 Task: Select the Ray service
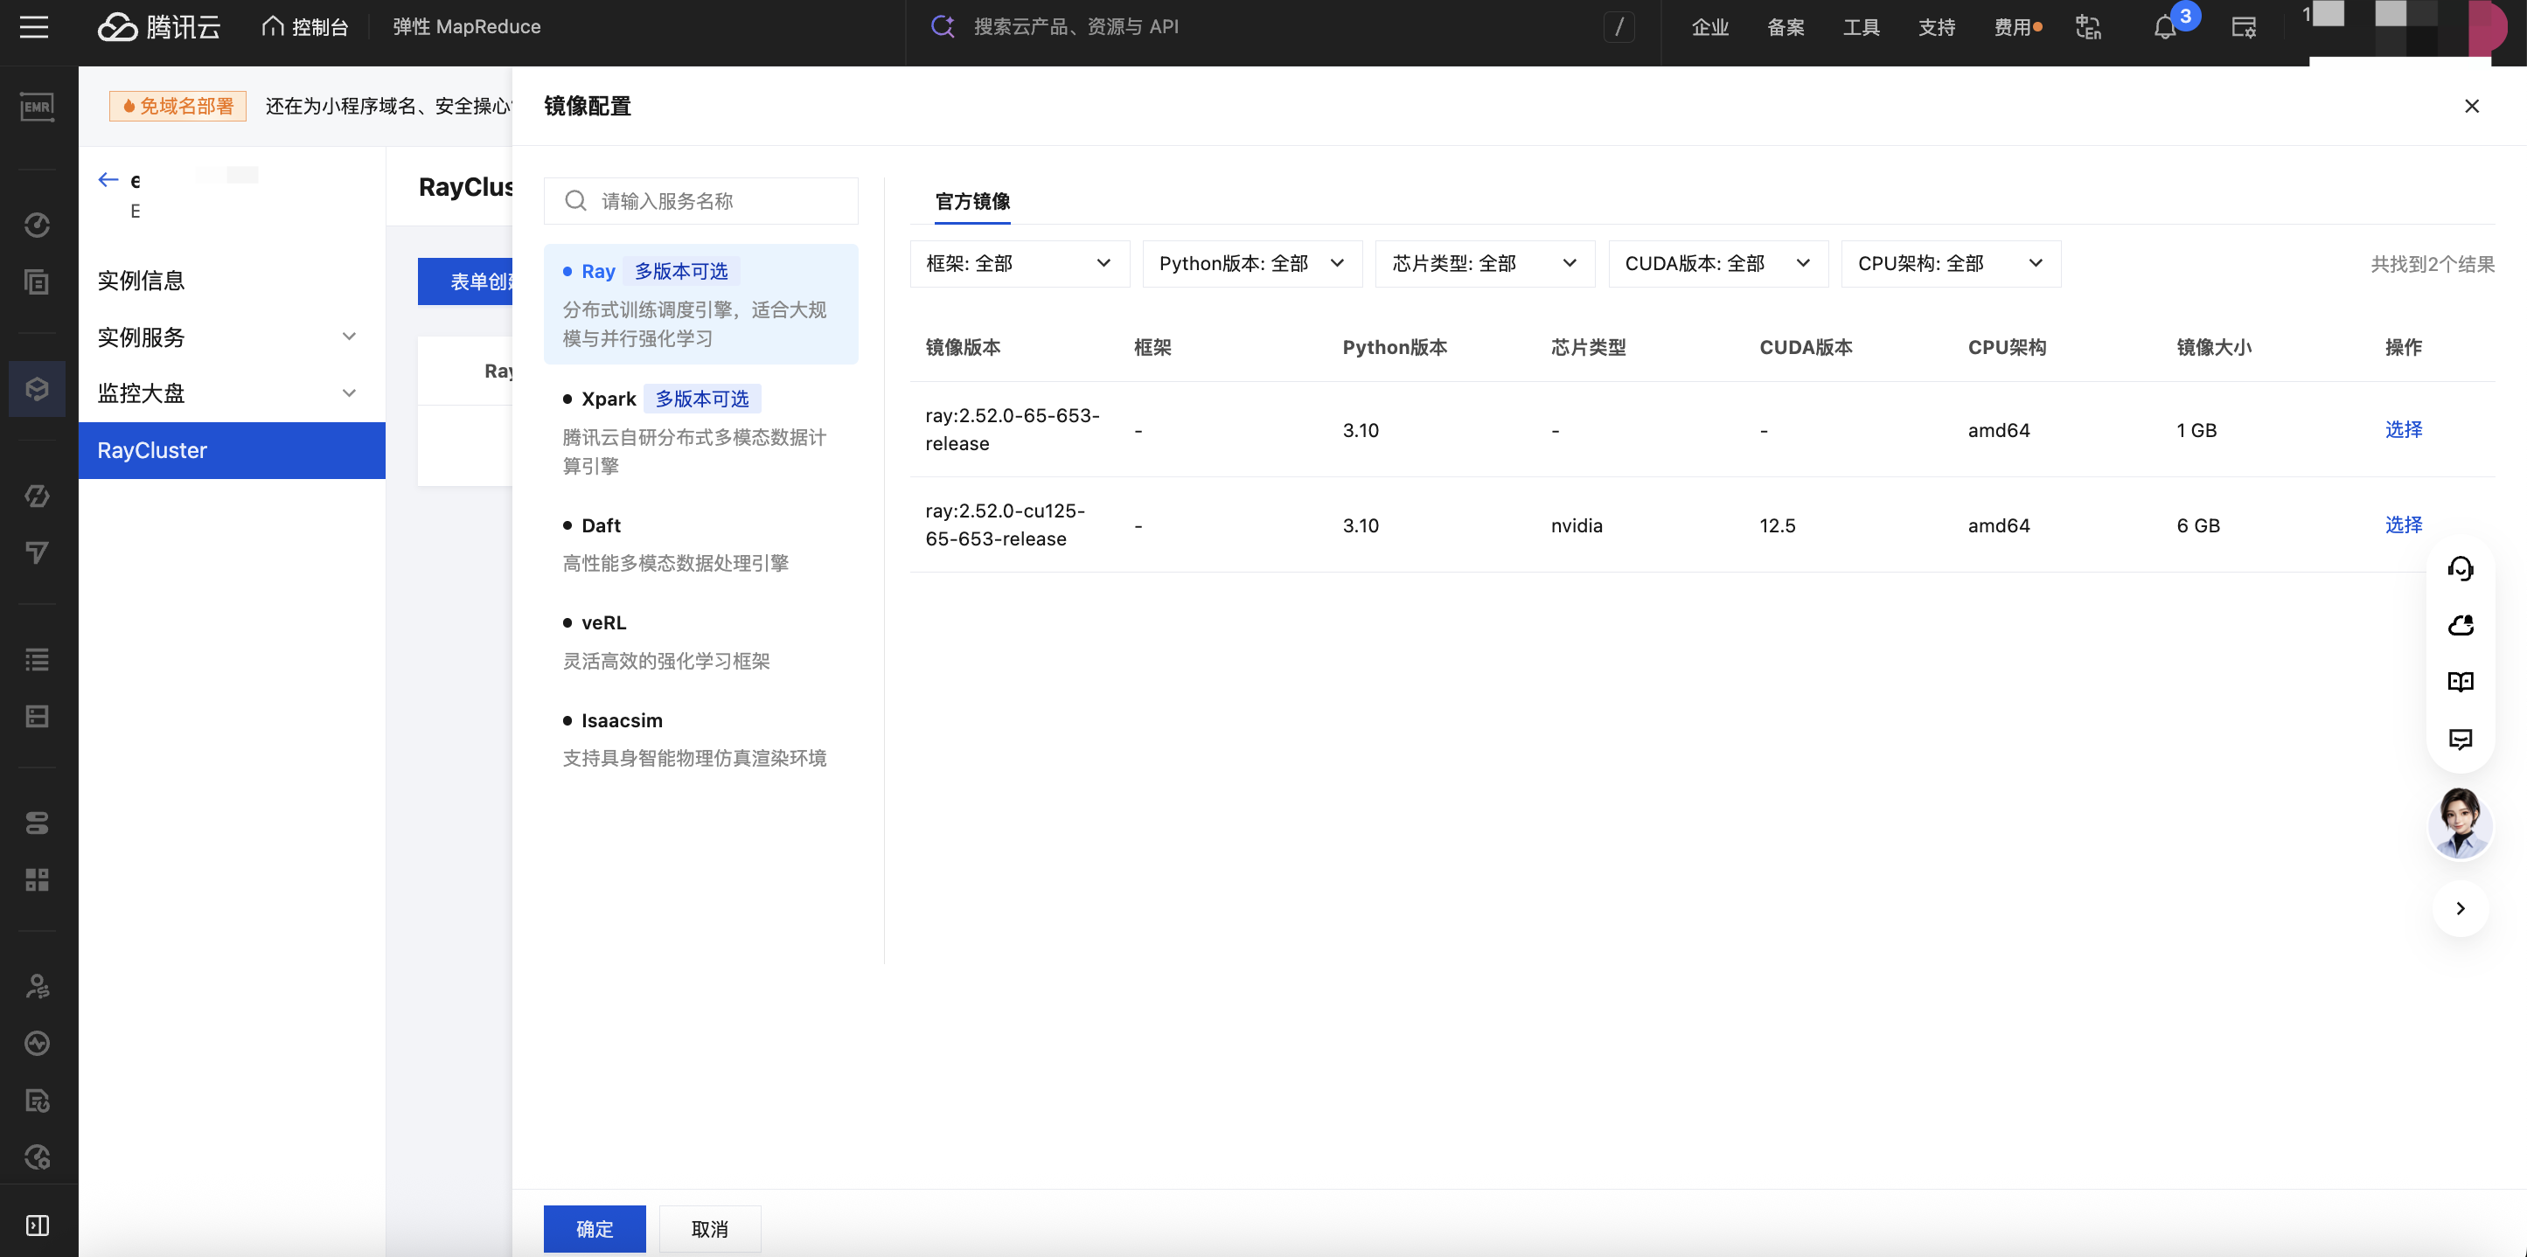pos(700,304)
